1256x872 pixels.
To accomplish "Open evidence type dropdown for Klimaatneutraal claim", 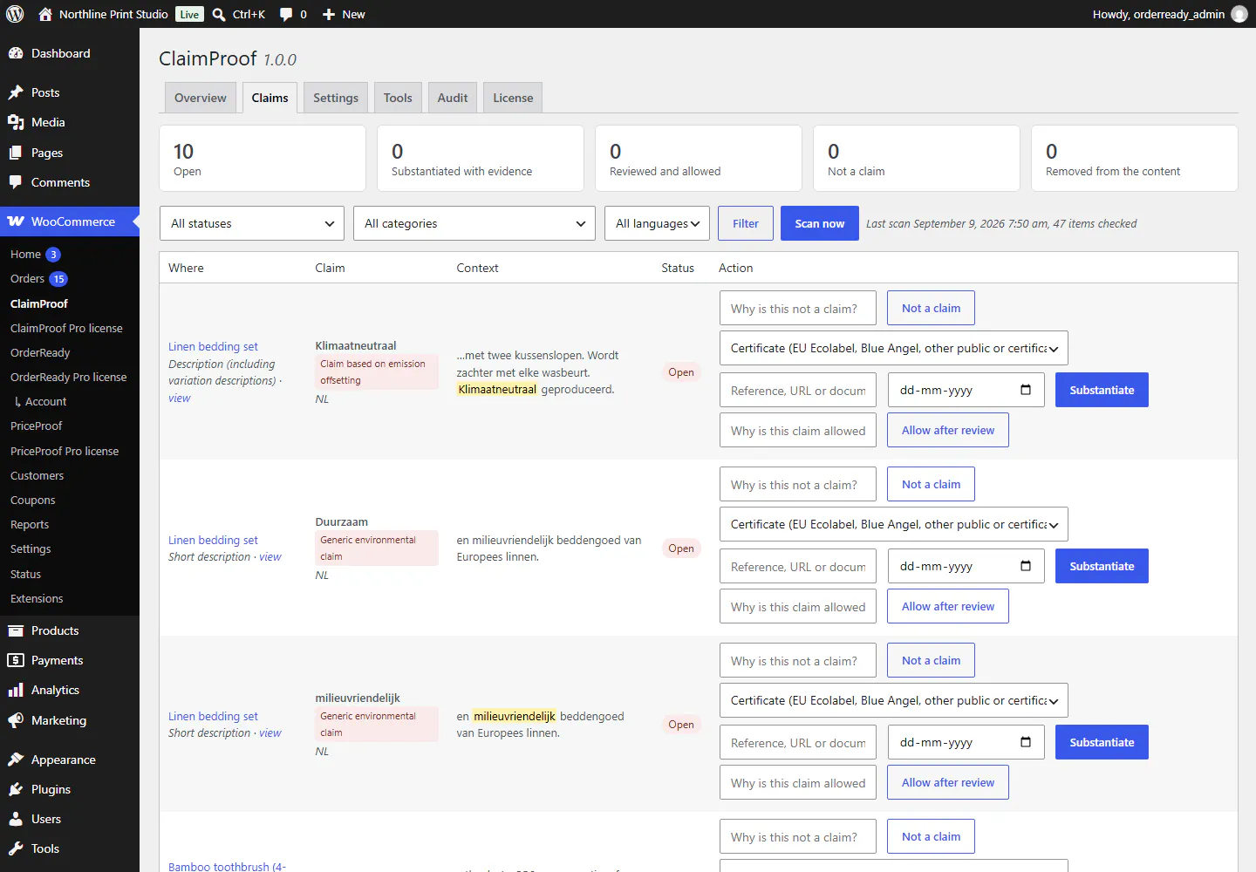I will click(894, 348).
